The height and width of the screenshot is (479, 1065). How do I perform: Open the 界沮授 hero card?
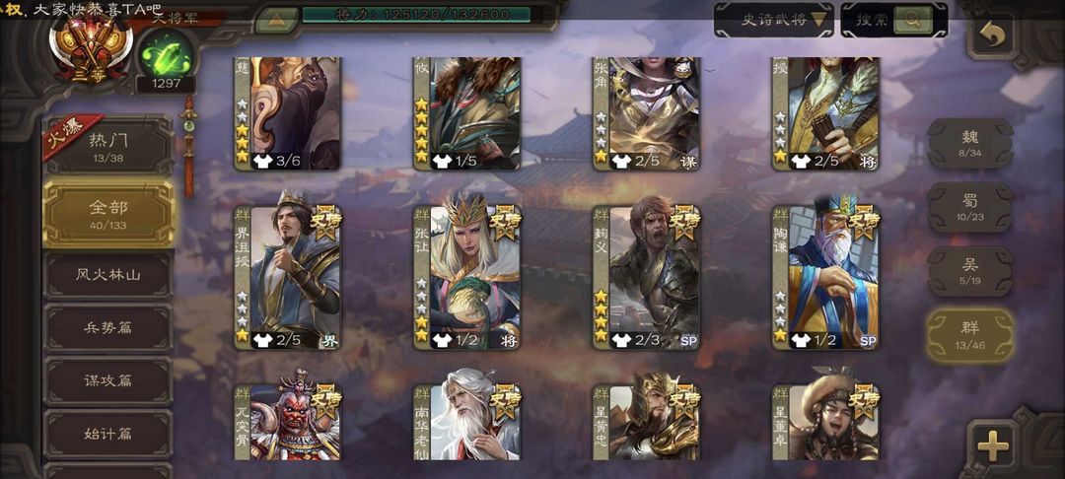(x=288, y=278)
